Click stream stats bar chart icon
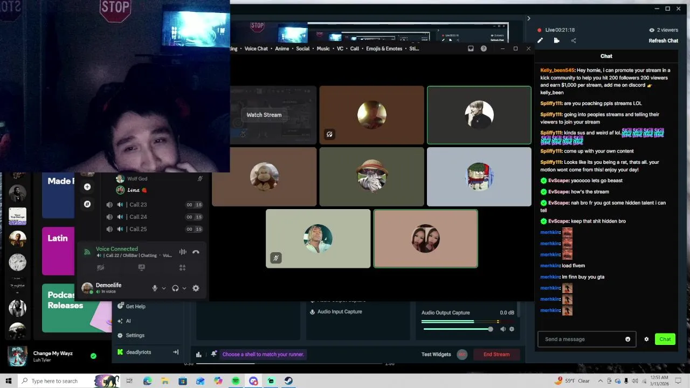The width and height of the screenshot is (690, 388). point(199,354)
